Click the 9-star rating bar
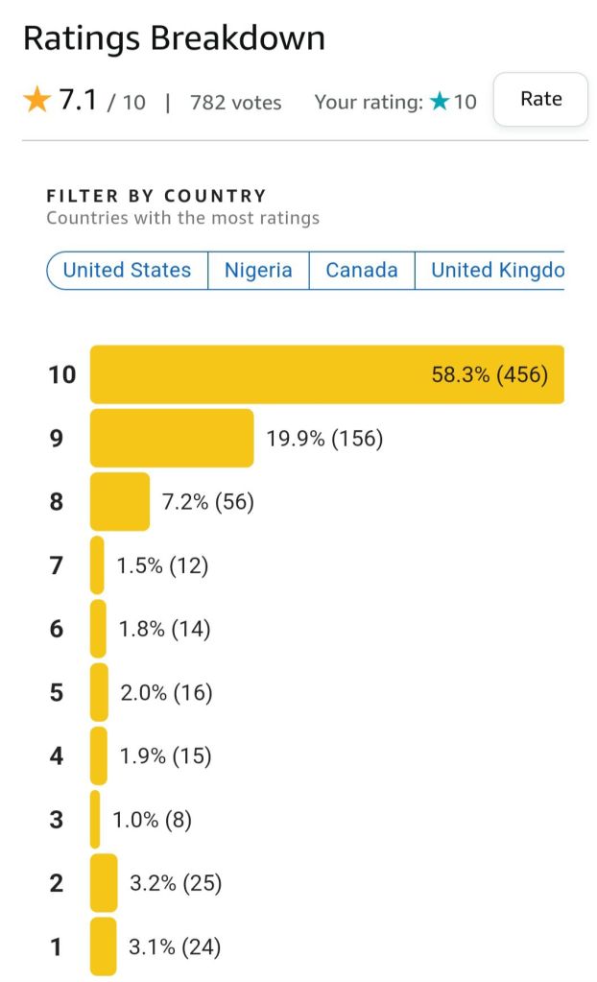The image size is (597, 982). [172, 439]
